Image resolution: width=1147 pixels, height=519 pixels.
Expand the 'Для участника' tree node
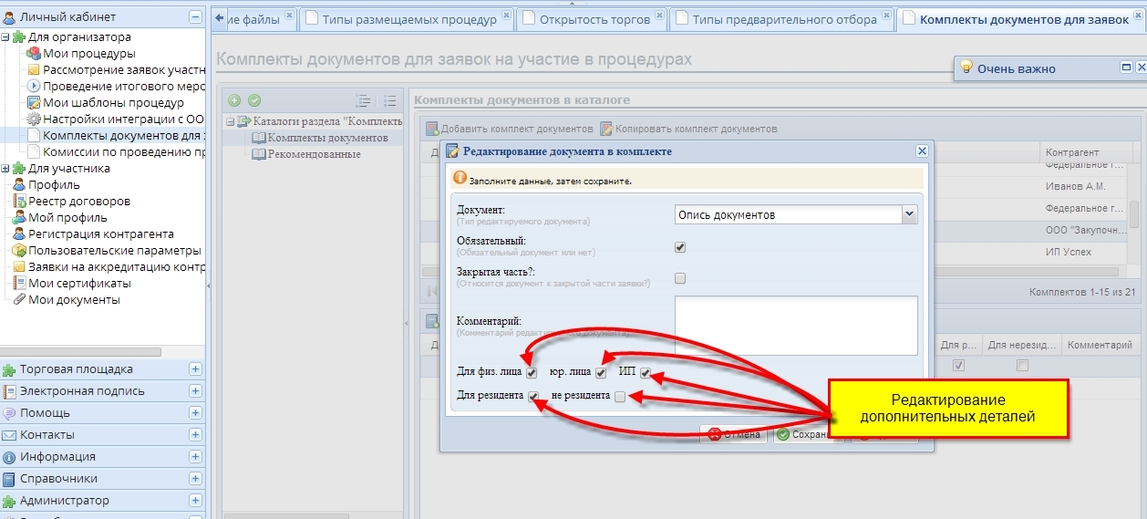click(6, 169)
